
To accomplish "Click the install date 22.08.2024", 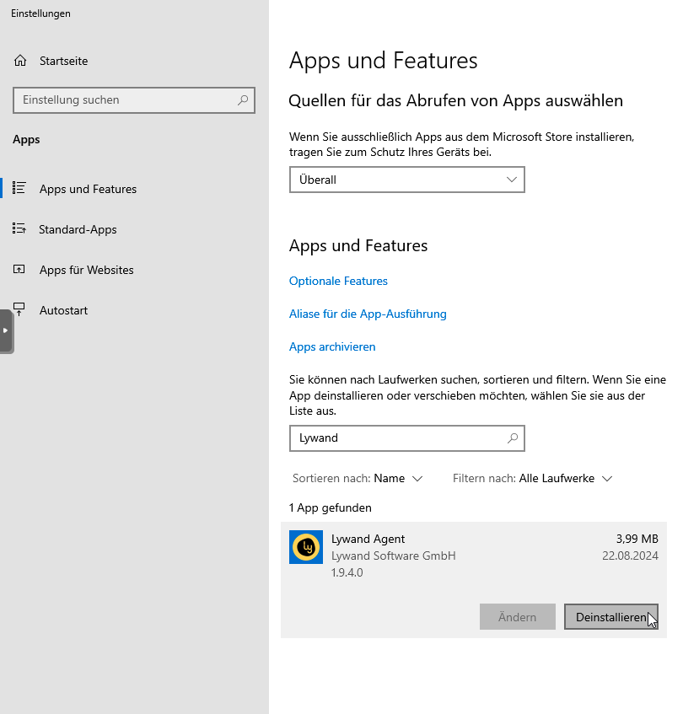I will pos(630,556).
